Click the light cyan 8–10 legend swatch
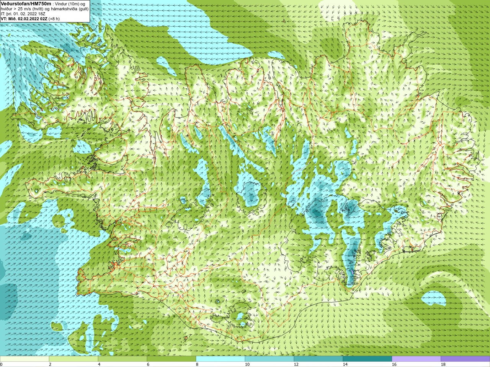490x367 pixels. (220, 359)
